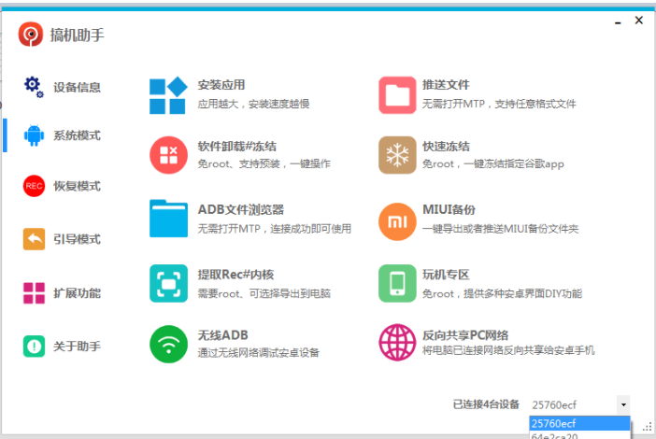Switch to 引导模式 tab label

[77, 239]
